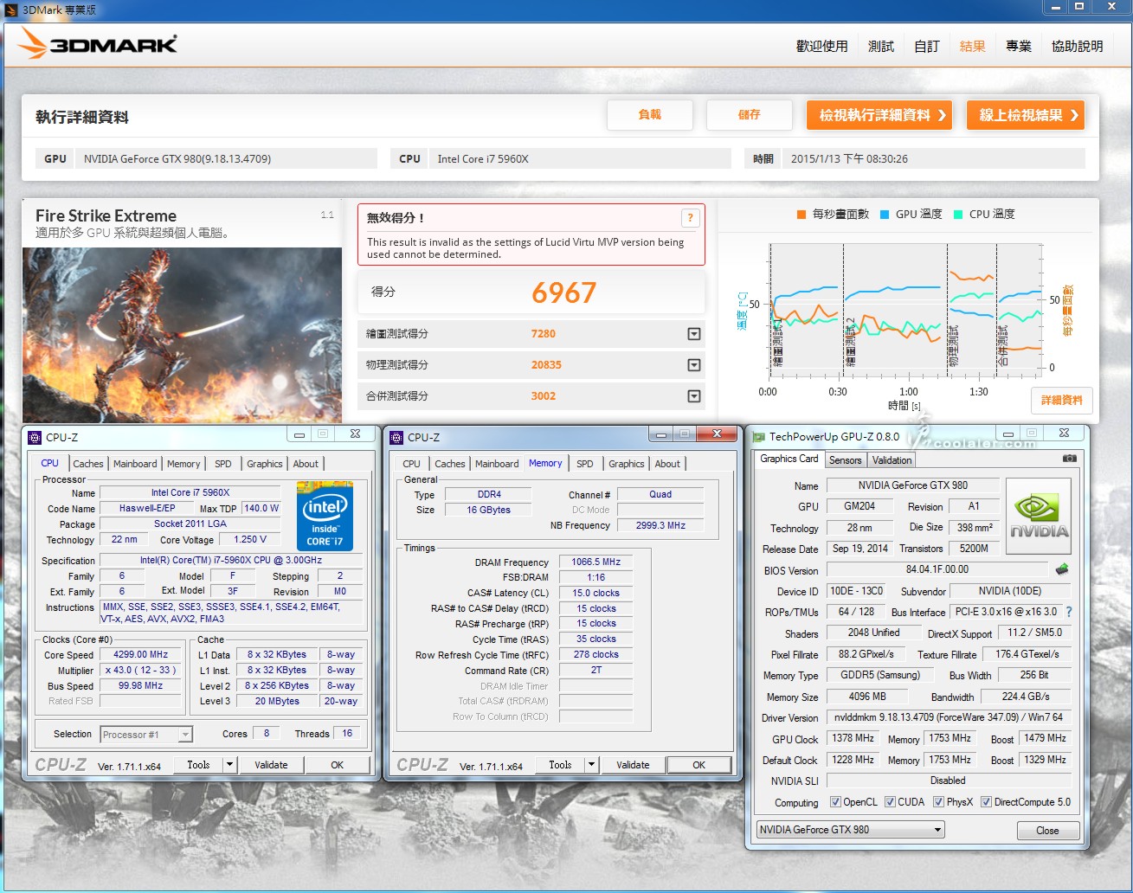1133x893 pixels.
Task: Toggle the OpenCL checkbox
Action: pyautogui.click(x=835, y=802)
